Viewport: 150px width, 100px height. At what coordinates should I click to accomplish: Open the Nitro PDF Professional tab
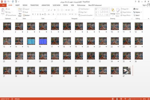tap(95, 5)
